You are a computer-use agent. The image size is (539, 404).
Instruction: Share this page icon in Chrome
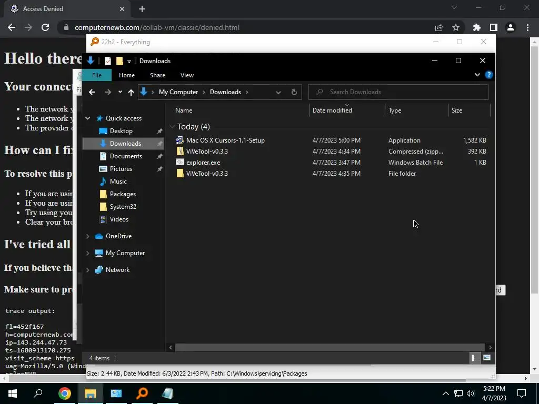(438, 27)
